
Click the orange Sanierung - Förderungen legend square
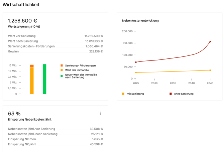click(62, 65)
